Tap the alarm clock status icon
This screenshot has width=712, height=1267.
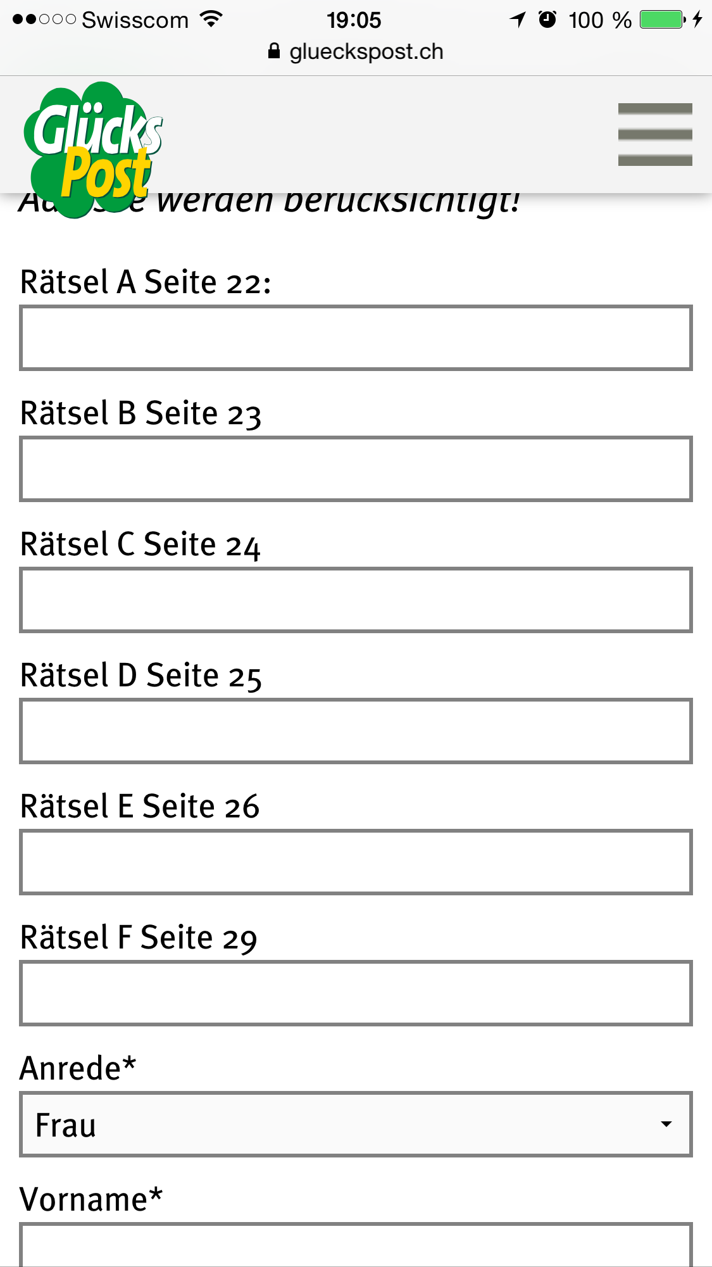point(547,20)
